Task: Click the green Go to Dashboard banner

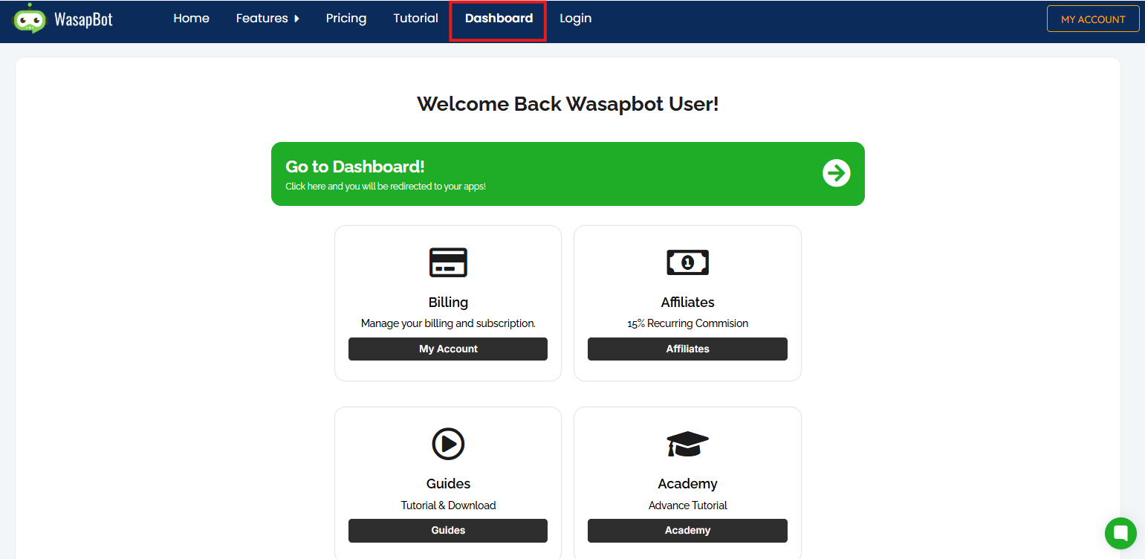Action: [x=568, y=174]
